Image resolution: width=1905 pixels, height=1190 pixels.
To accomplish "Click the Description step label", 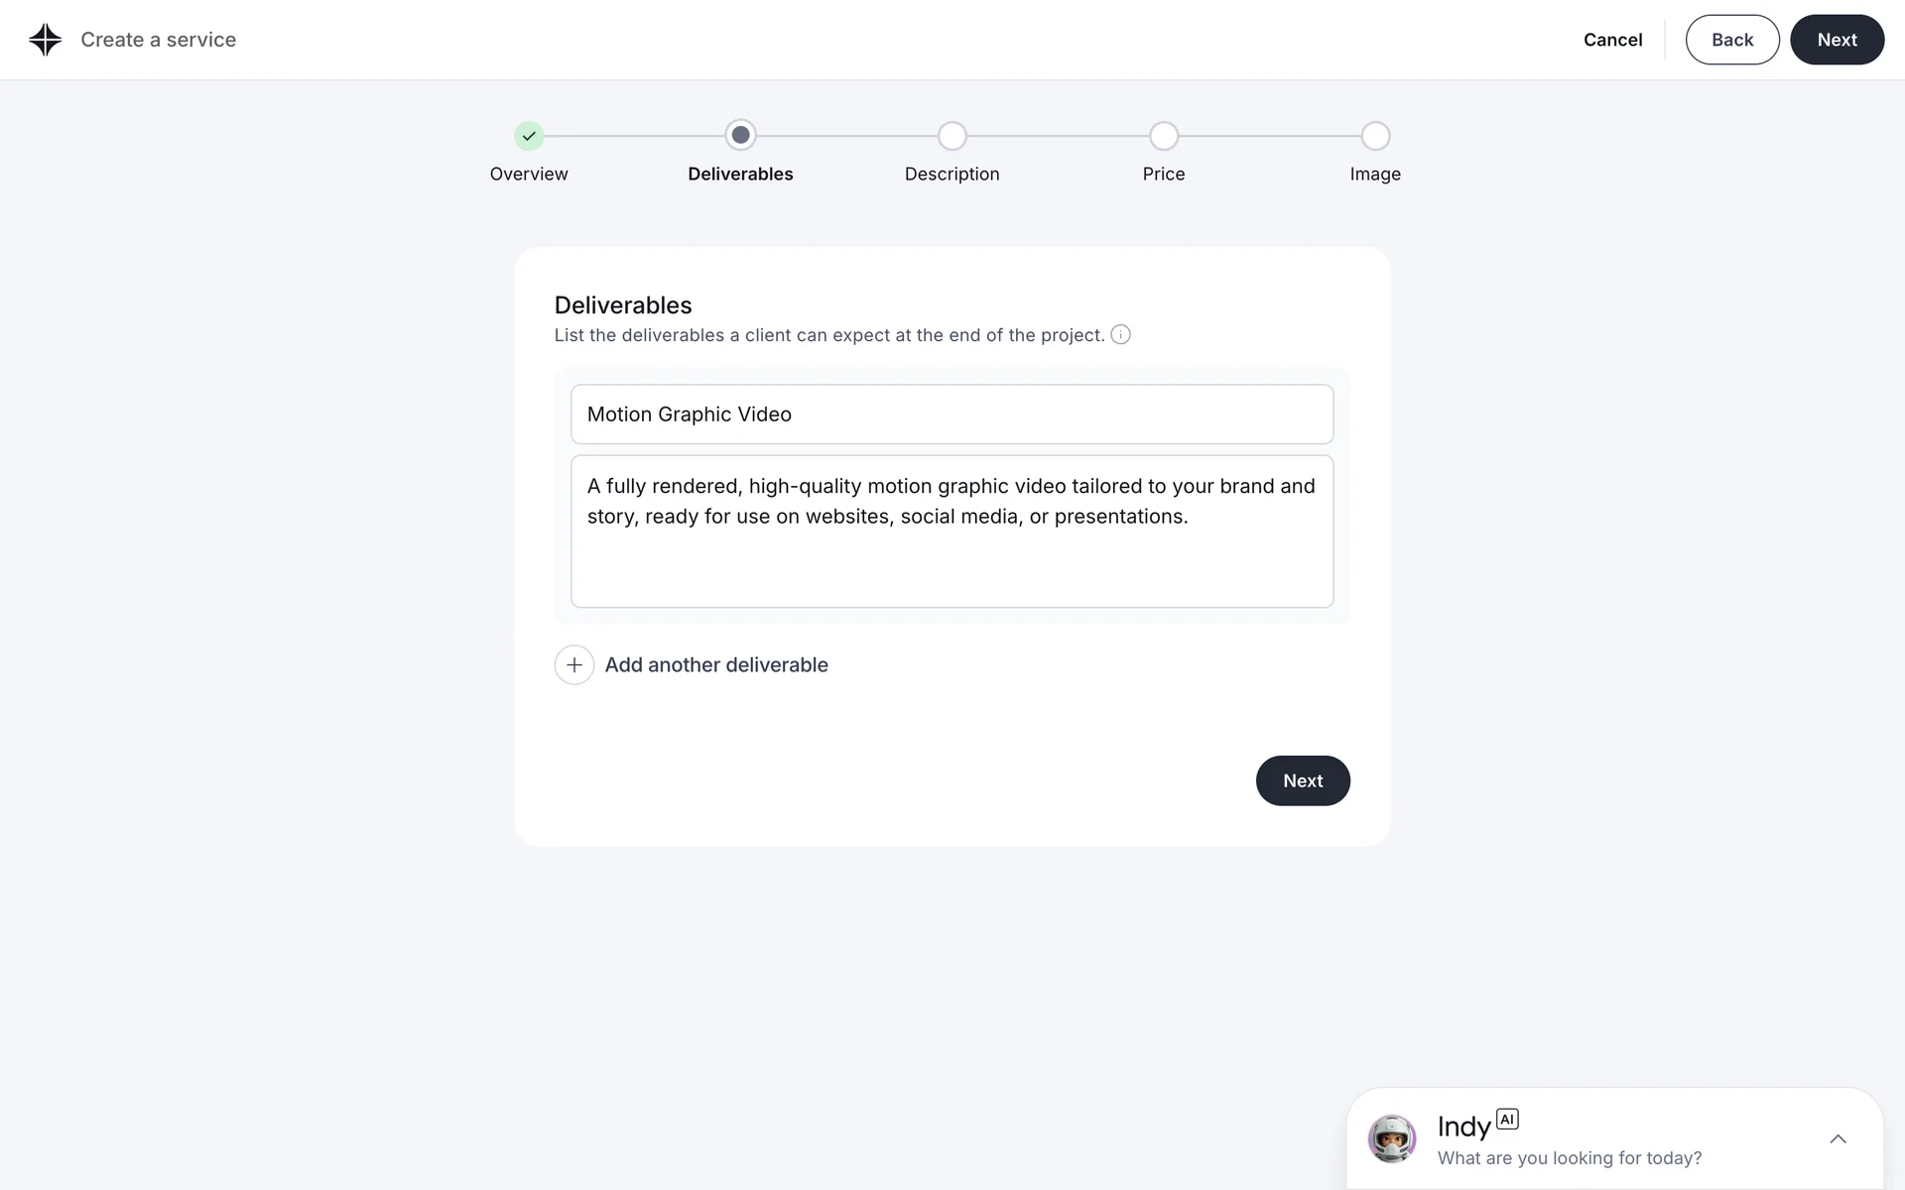I will [952, 175].
